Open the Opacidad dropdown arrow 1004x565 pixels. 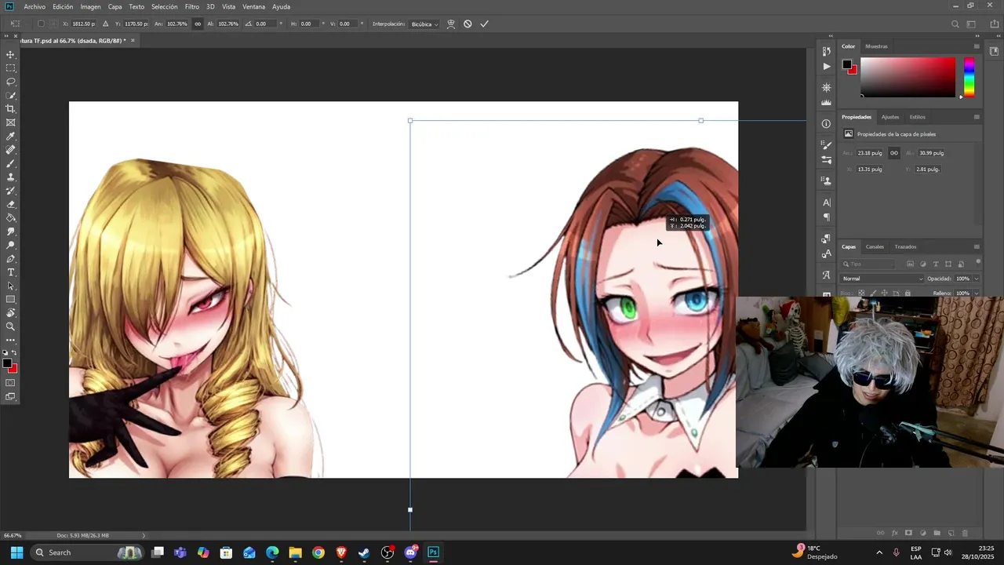(976, 279)
